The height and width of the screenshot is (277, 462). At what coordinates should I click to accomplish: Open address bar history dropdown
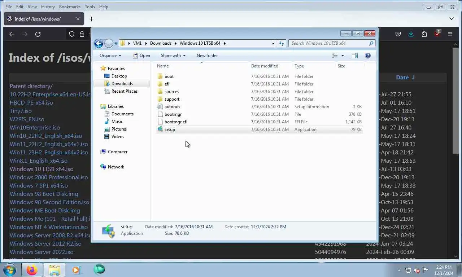273,43
